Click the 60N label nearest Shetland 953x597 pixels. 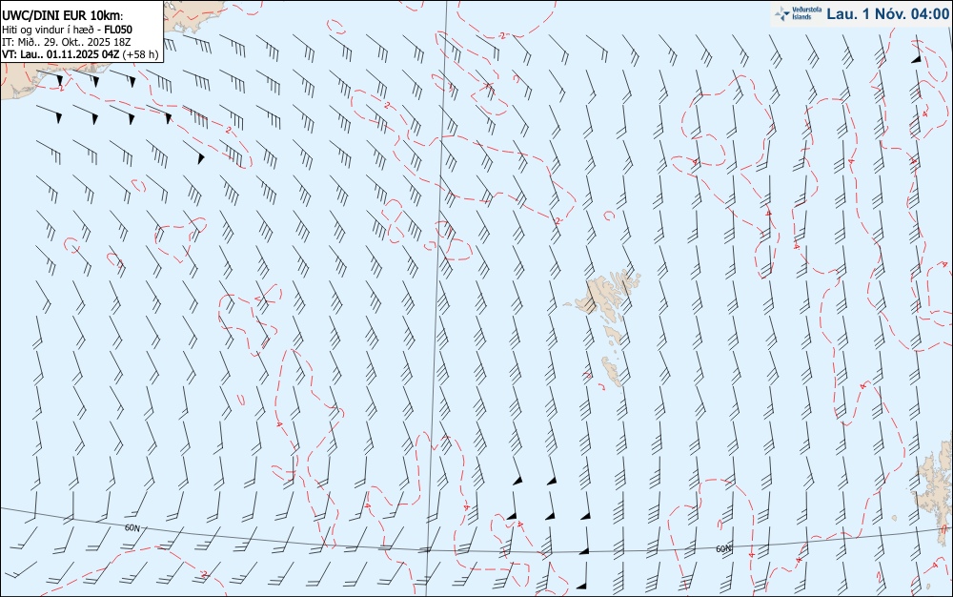point(724,549)
